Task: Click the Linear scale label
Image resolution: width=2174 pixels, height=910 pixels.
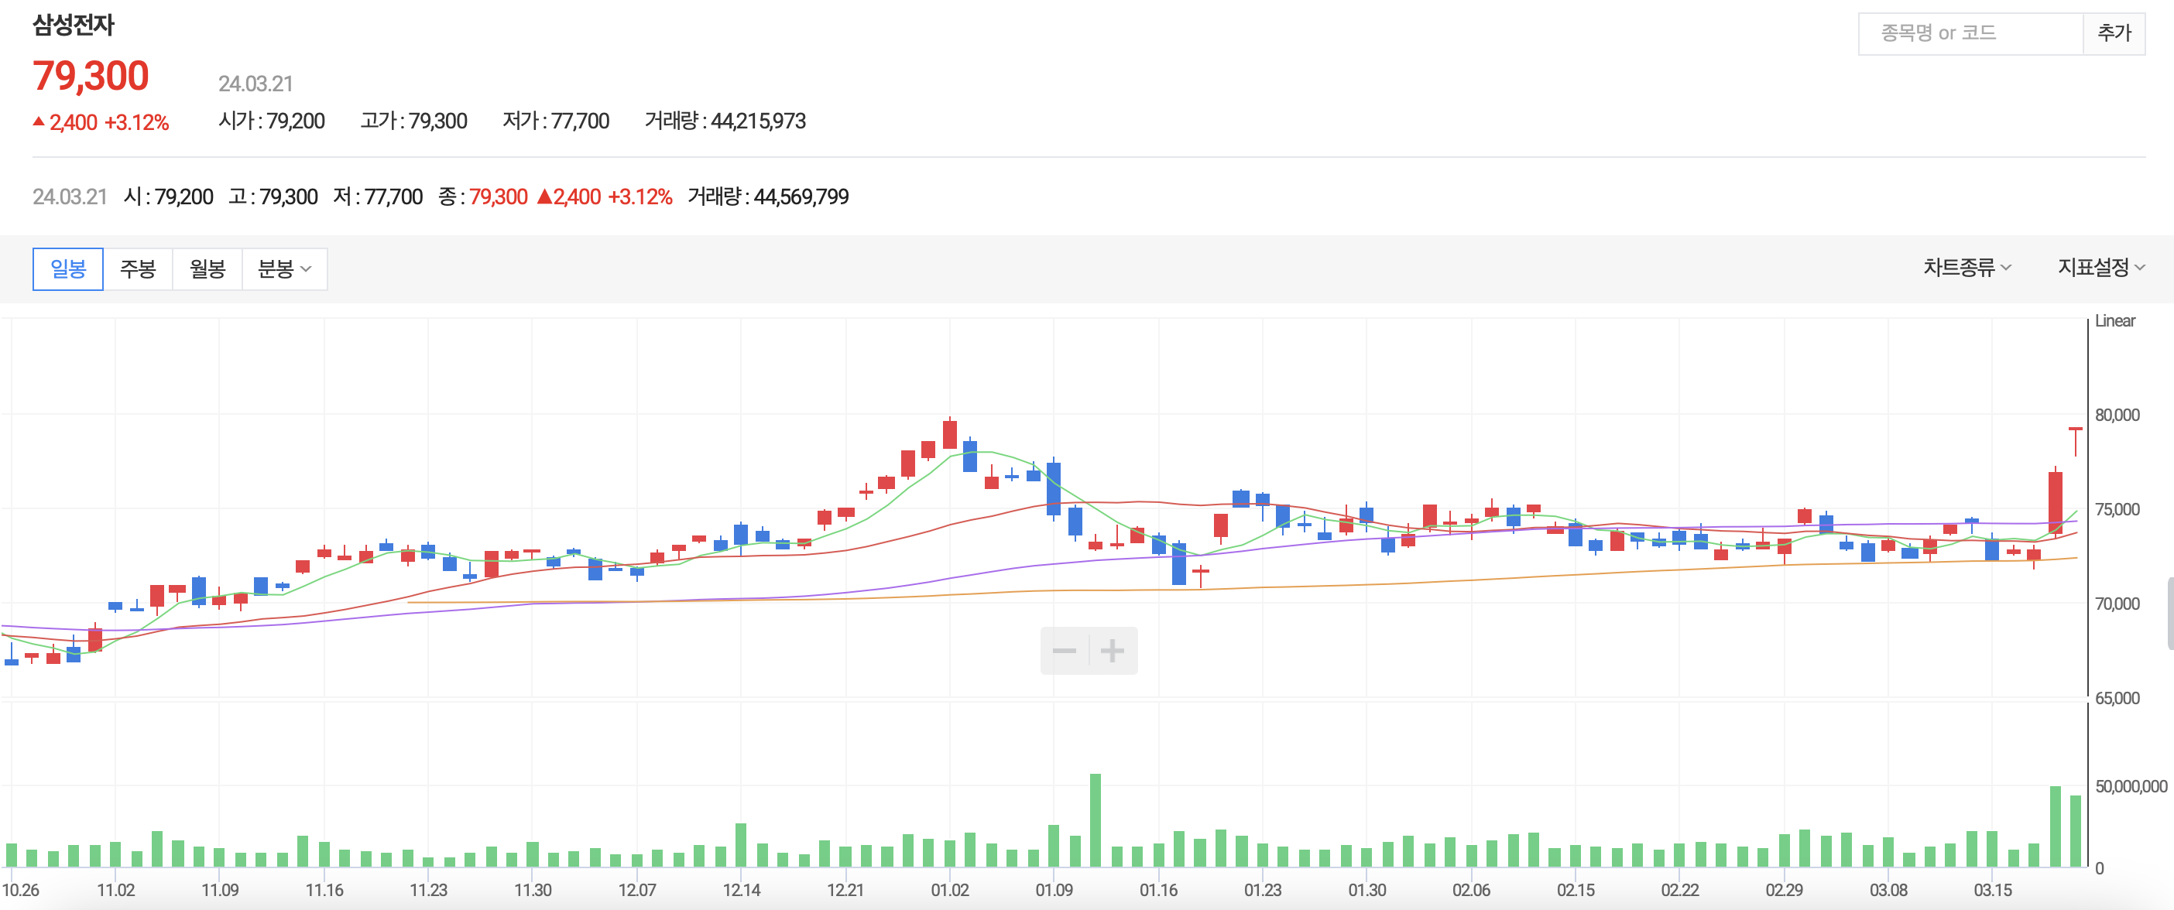Action: [x=2114, y=320]
